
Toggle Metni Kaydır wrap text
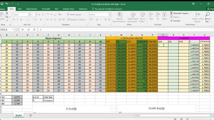click(74, 14)
